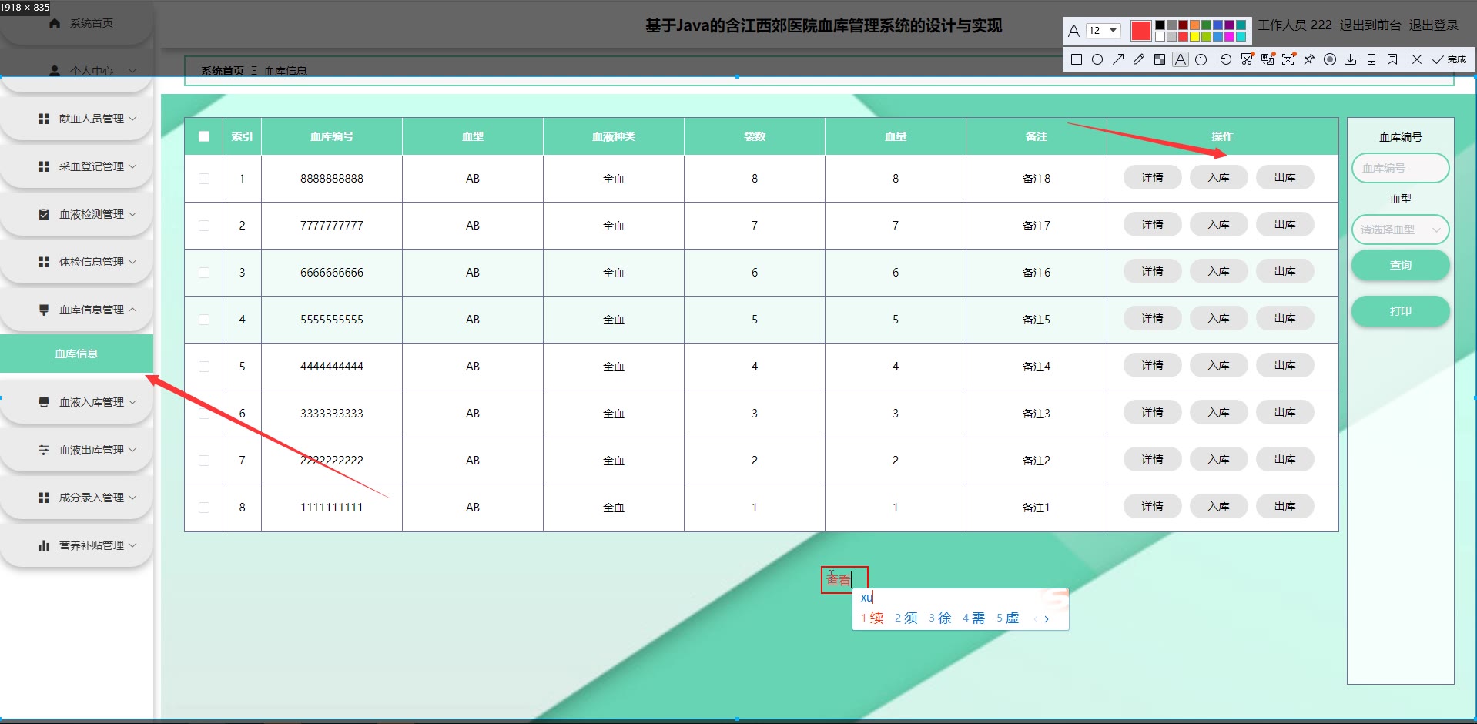
Task: Pick the yellow color swatch
Action: click(1194, 36)
